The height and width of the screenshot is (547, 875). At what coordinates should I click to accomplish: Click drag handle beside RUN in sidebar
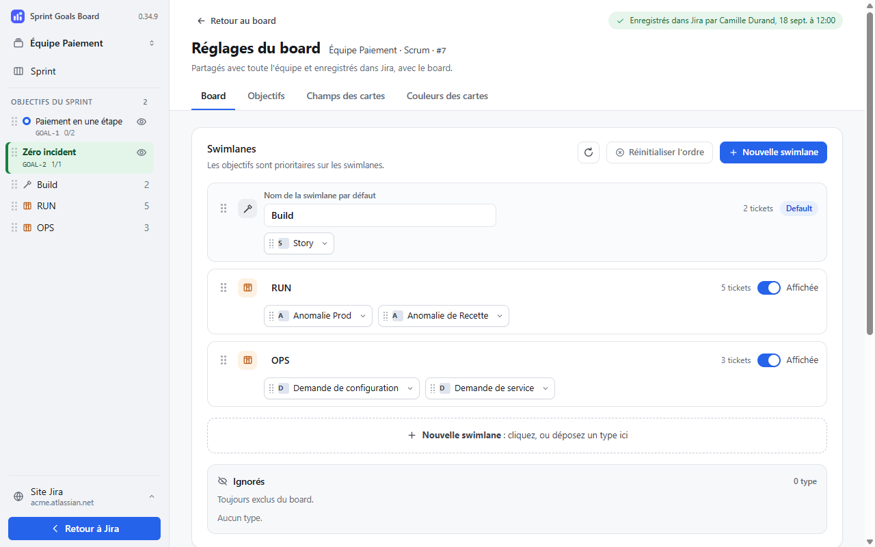[14, 206]
